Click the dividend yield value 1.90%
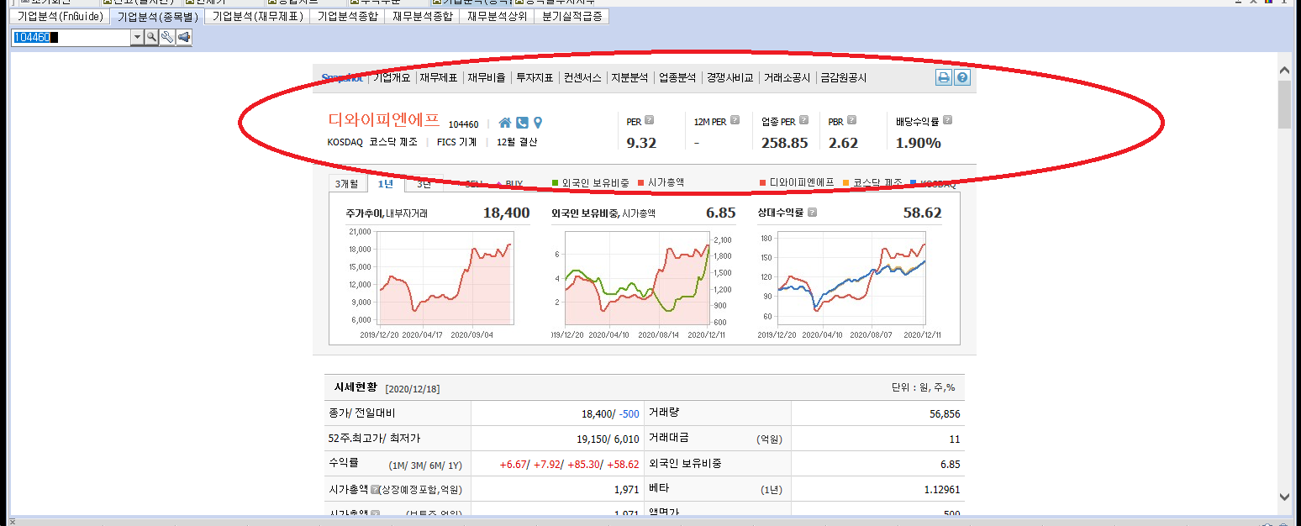Image resolution: width=1301 pixels, height=526 pixels. click(919, 143)
